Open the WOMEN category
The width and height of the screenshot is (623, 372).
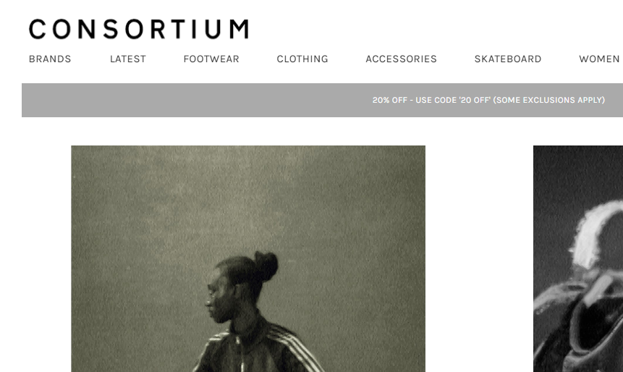point(599,59)
